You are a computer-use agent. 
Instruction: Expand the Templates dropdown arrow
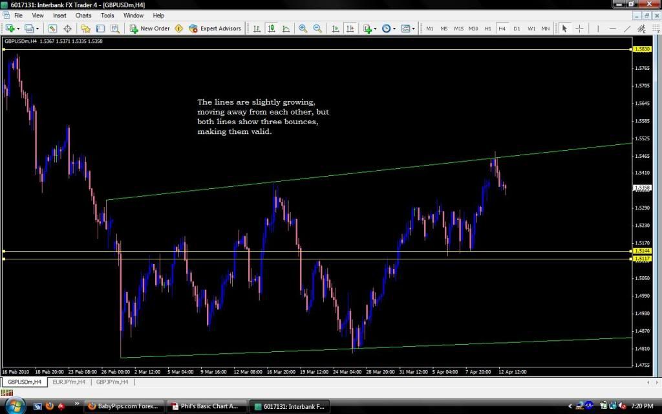413,28
